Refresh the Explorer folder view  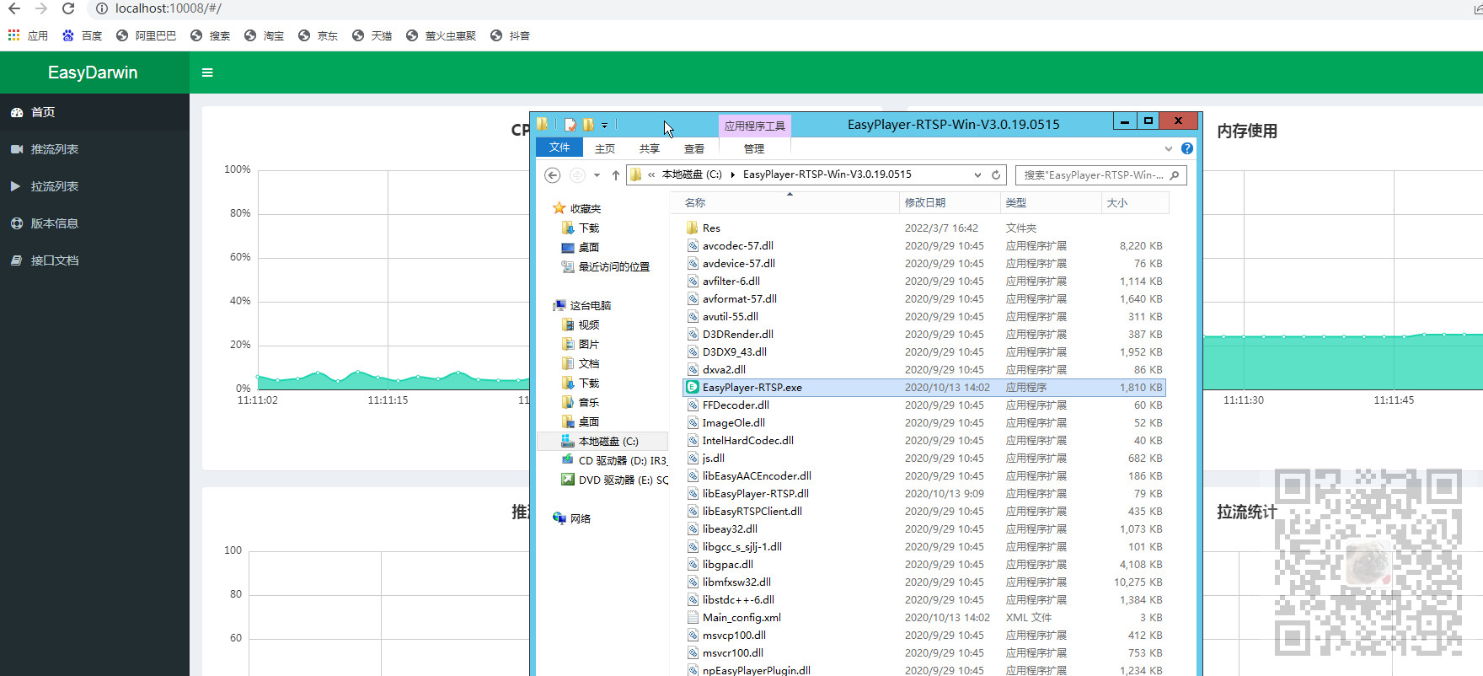click(996, 175)
